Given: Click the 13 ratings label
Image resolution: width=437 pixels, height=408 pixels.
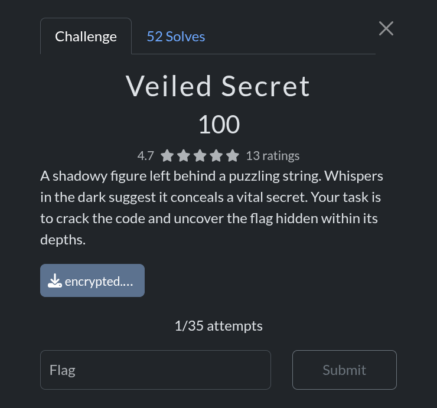Looking at the screenshot, I should click(273, 156).
